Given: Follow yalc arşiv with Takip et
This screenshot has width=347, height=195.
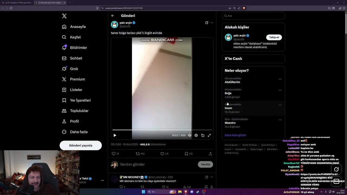Looking at the screenshot, I should point(274,37).
